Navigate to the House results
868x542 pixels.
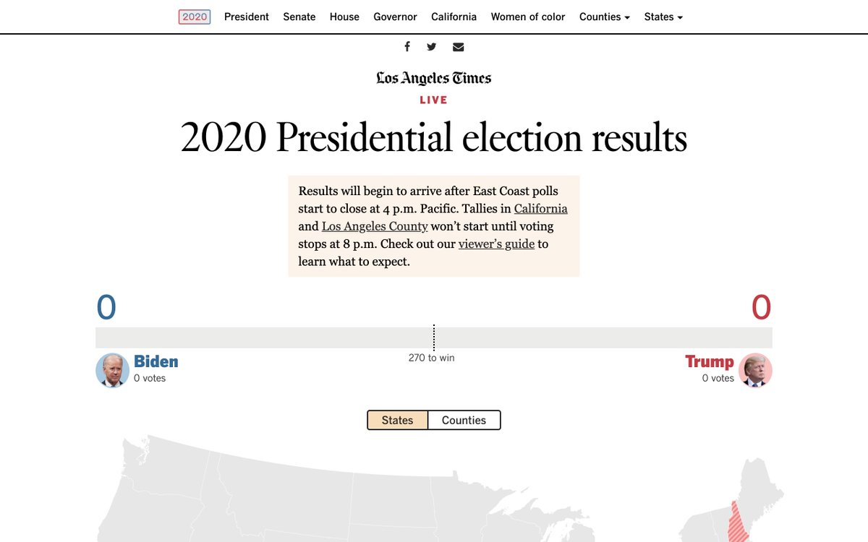344,17
